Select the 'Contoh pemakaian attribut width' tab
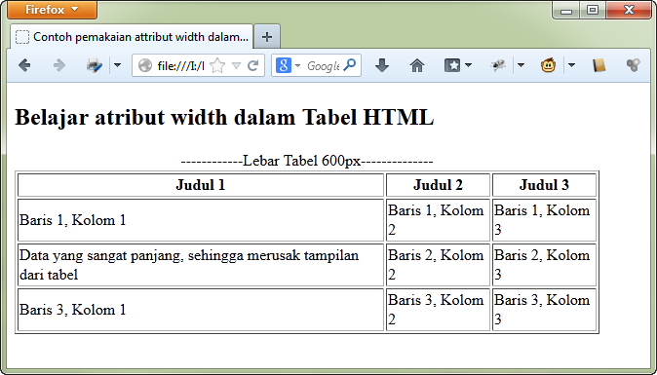Image resolution: width=657 pixels, height=375 pixels. [132, 37]
